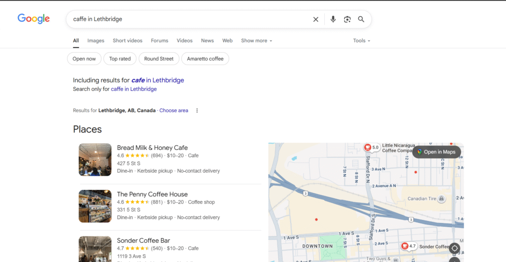506x262 pixels.
Task: Open The Penny Coffee House listing
Action: (x=152, y=194)
